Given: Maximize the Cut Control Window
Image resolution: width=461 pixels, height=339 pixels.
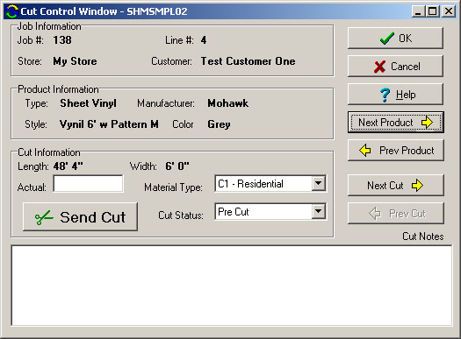Looking at the screenshot, I should tap(433, 11).
